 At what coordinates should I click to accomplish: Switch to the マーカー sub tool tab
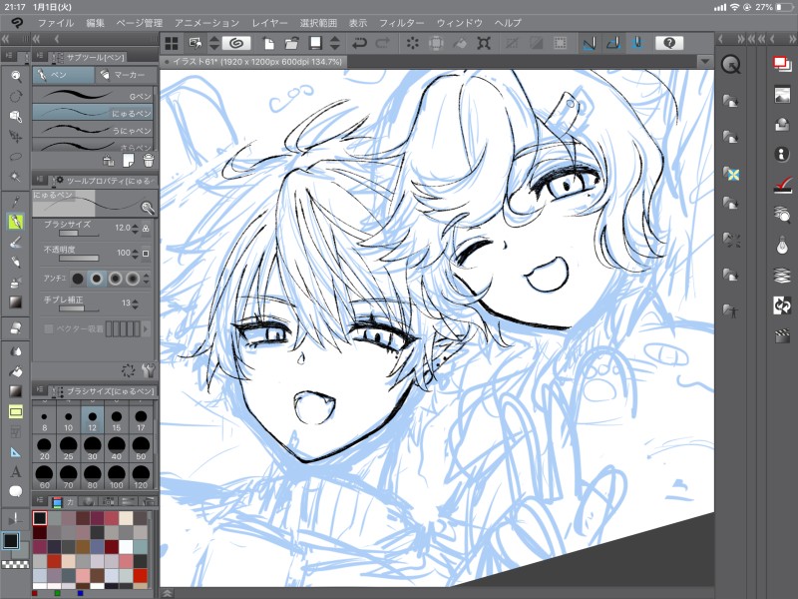(126, 75)
